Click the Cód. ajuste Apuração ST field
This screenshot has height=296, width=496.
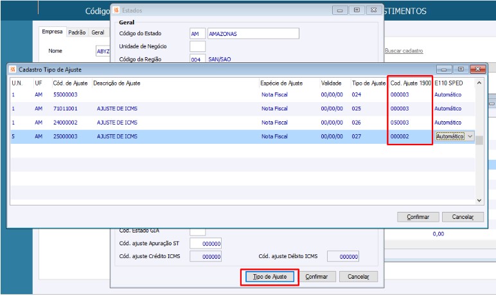[206, 243]
